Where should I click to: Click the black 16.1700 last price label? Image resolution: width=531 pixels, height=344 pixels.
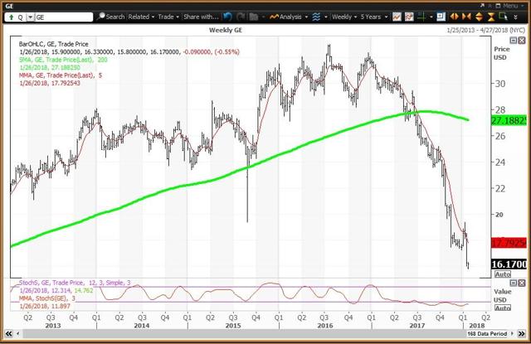(509, 264)
